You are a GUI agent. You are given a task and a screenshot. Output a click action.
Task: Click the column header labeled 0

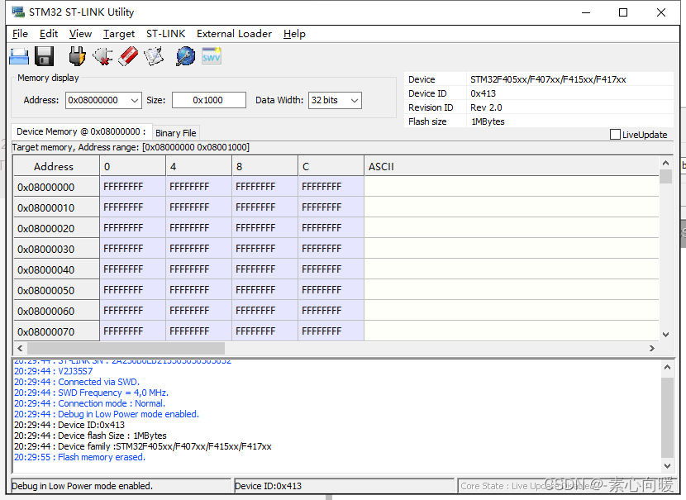[133, 167]
